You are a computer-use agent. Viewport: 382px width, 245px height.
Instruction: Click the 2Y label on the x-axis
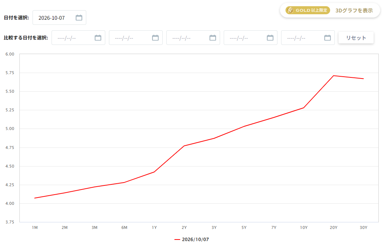(x=184, y=227)
